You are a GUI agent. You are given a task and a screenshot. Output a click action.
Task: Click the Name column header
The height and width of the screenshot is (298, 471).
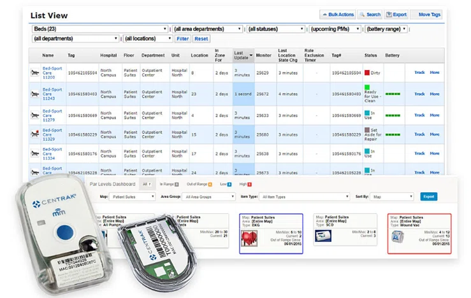48,55
